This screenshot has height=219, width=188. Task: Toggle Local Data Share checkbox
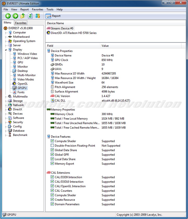[x=52, y=159]
